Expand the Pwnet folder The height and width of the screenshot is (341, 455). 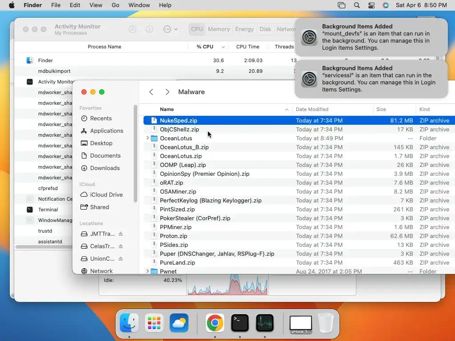[148, 271]
